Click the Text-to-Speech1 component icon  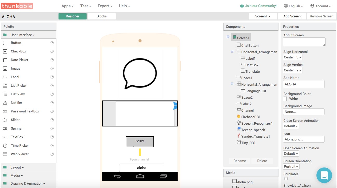pos(238,130)
